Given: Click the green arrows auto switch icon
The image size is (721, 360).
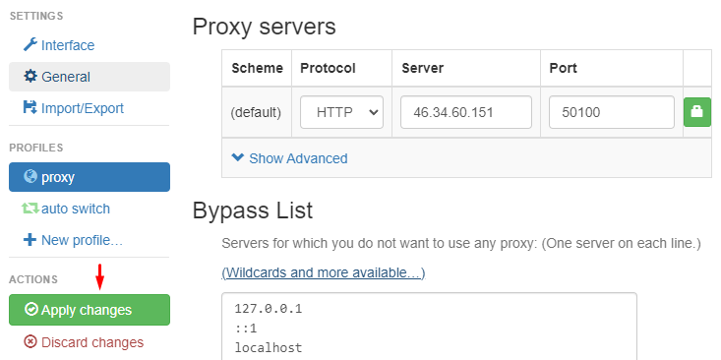Looking at the screenshot, I should [x=30, y=209].
